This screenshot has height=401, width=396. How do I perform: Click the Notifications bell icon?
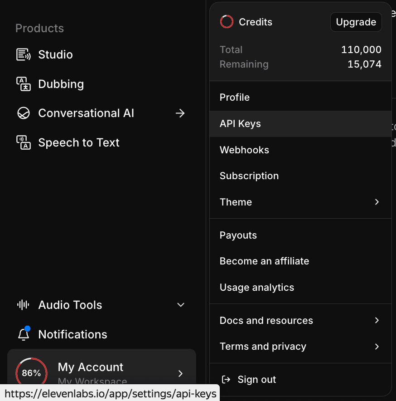coord(23,335)
